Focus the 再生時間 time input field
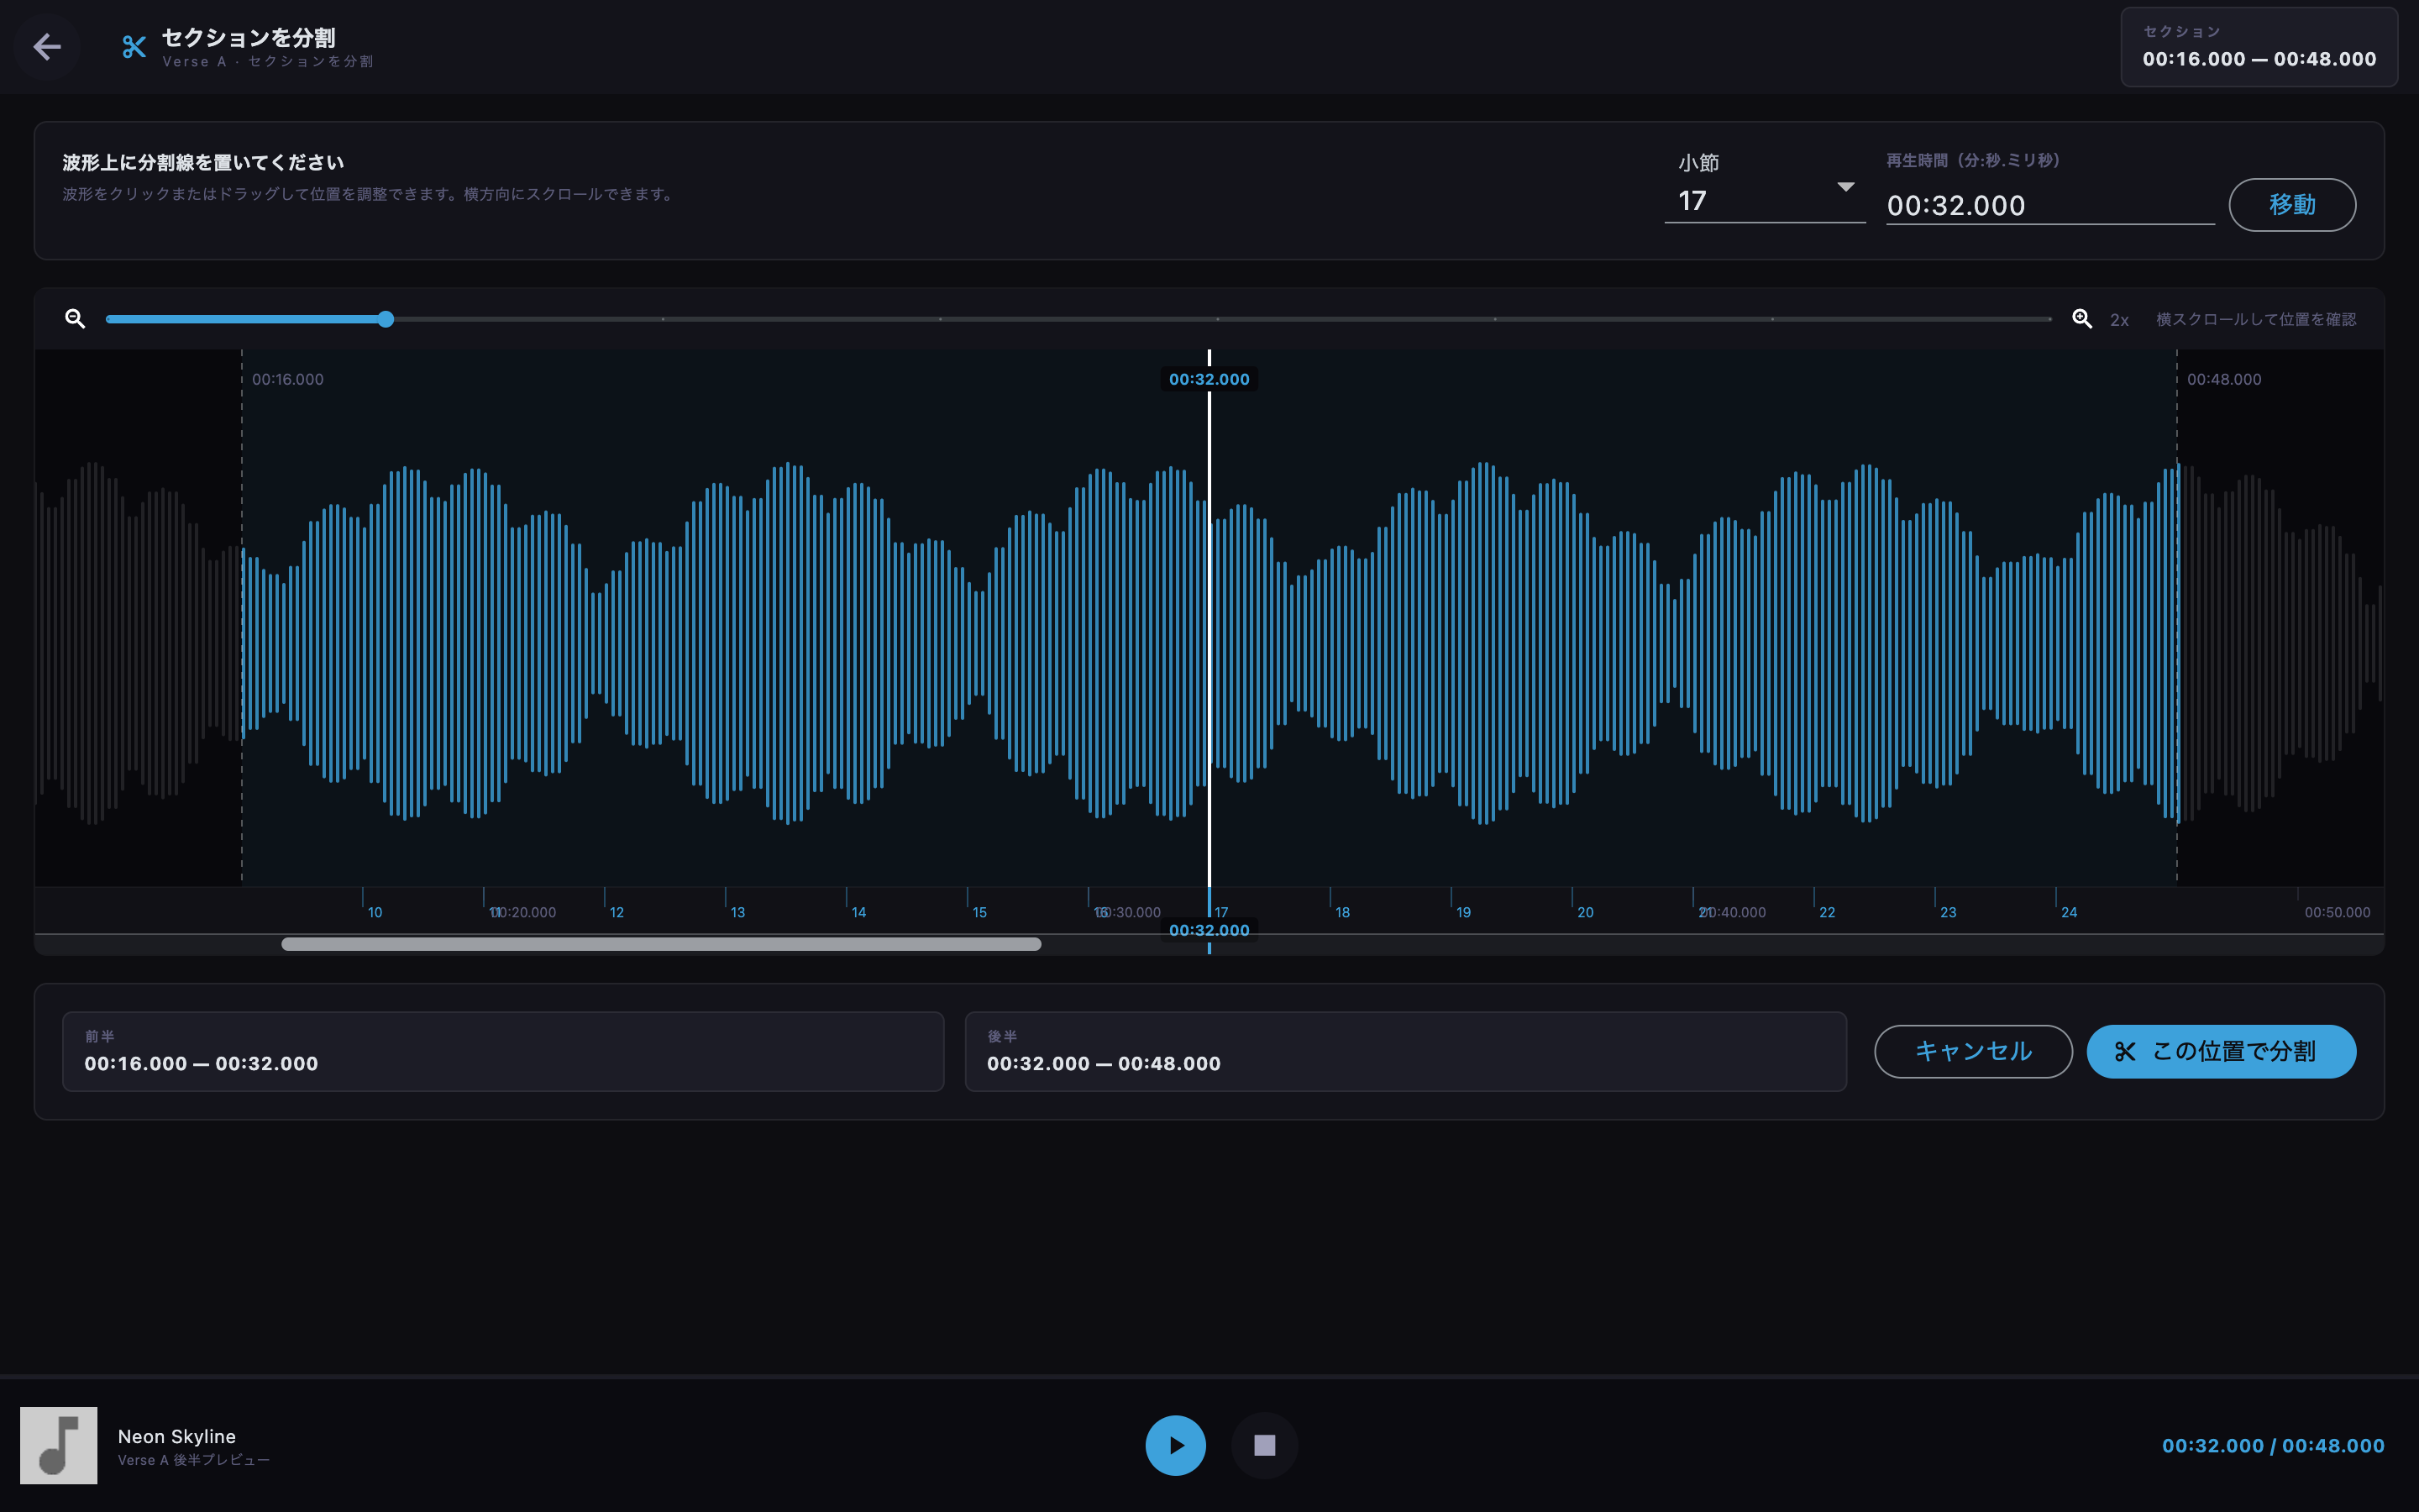The image size is (2419, 1512). [2050, 205]
